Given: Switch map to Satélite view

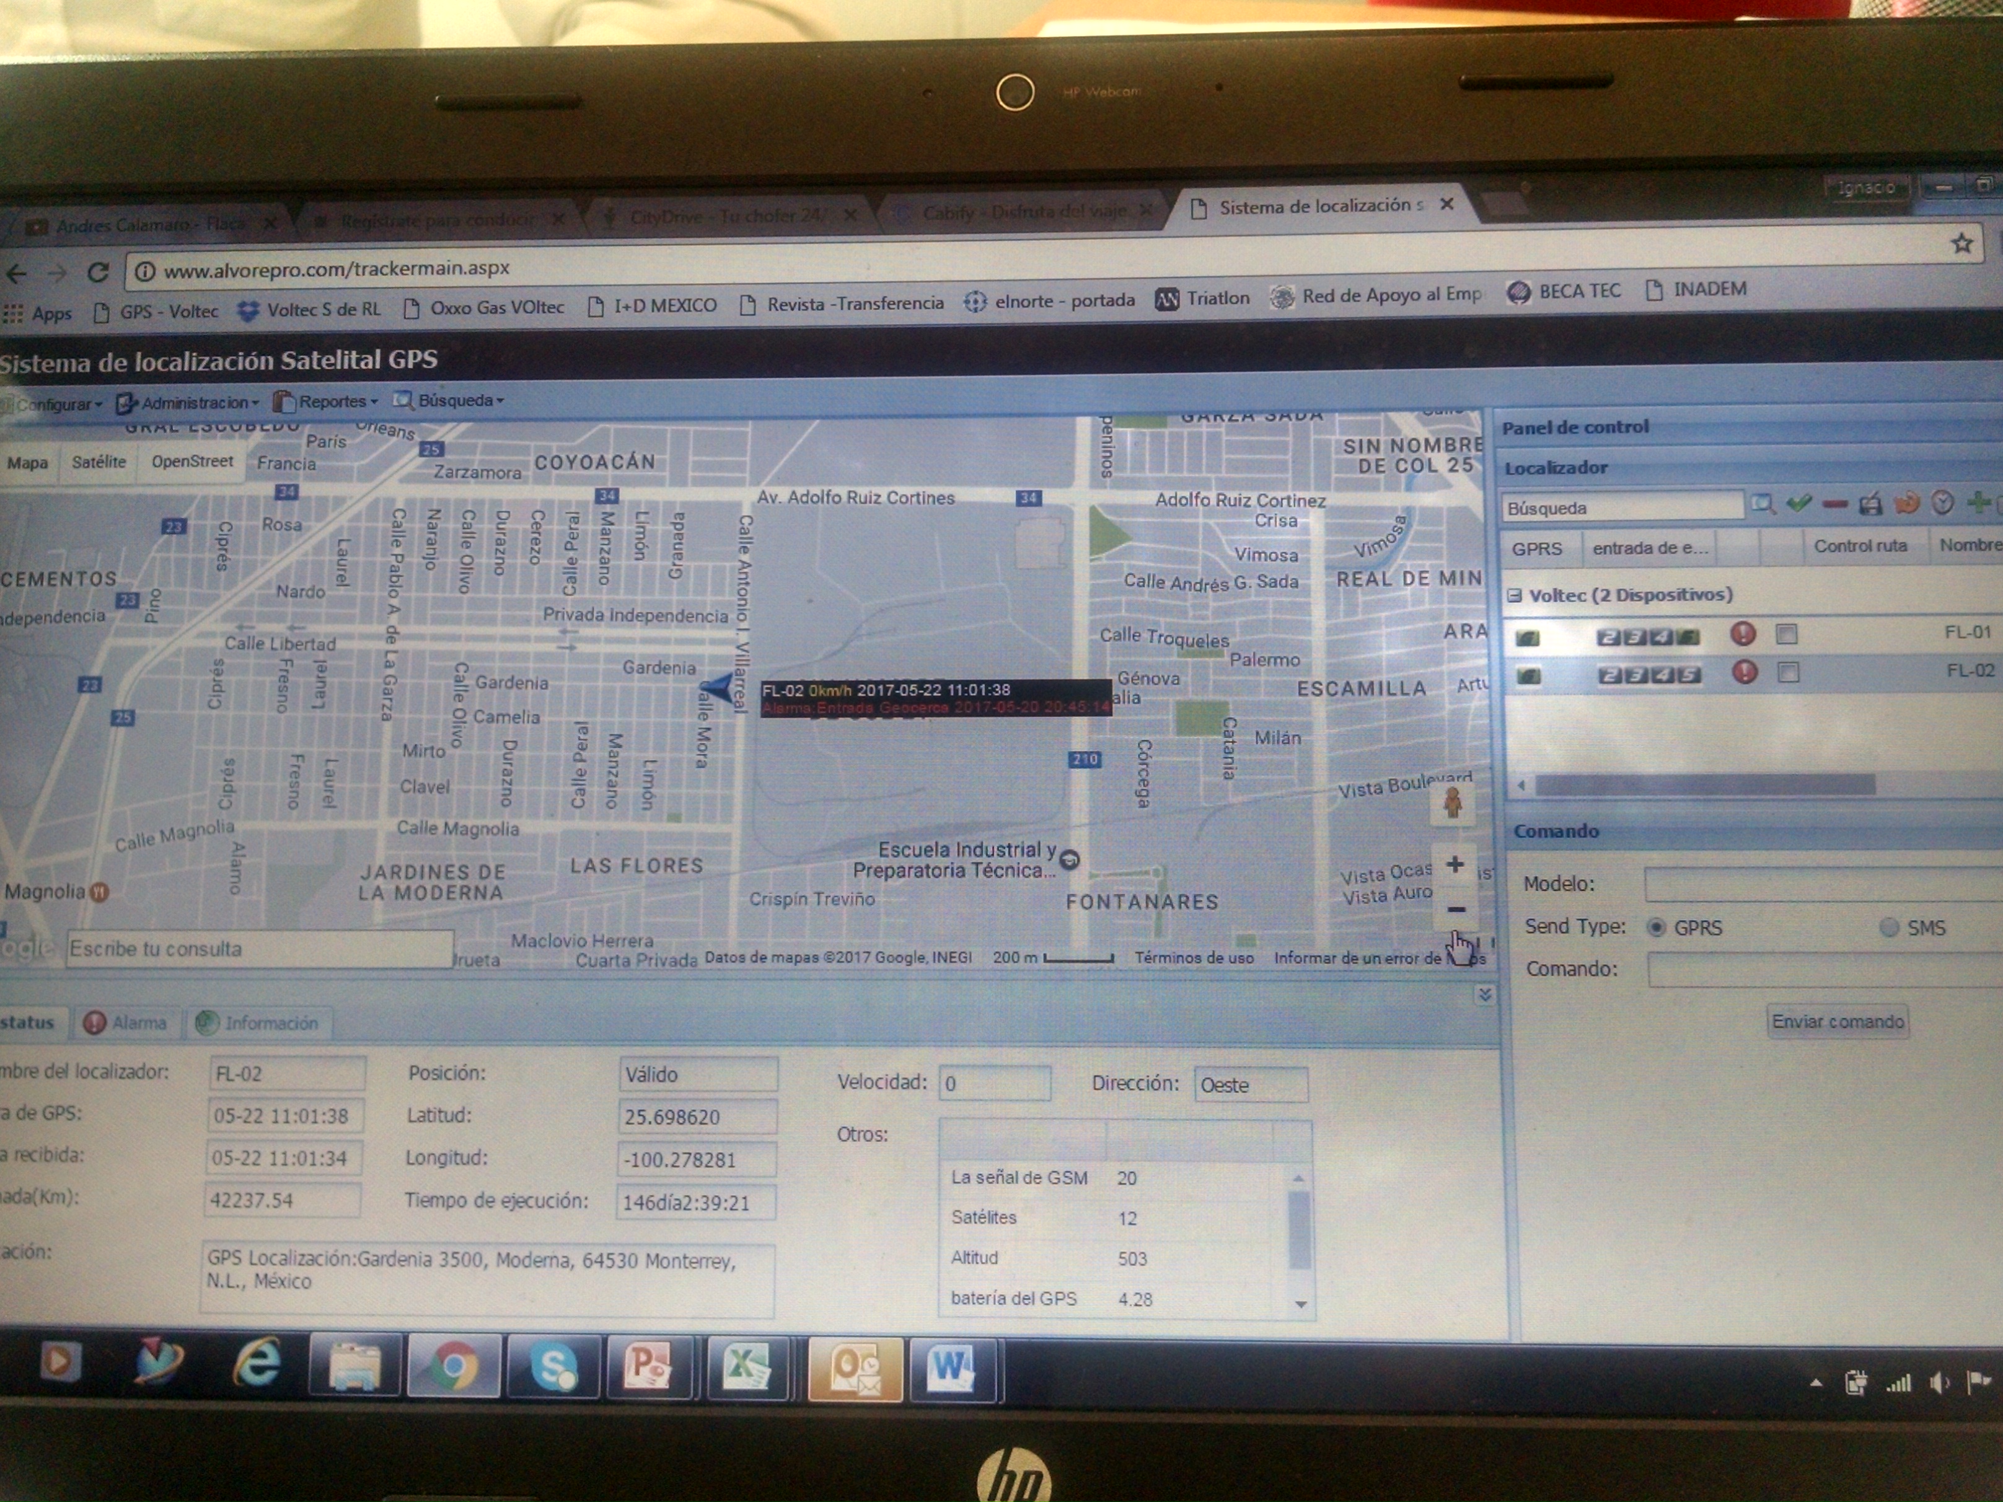Looking at the screenshot, I should (x=99, y=462).
